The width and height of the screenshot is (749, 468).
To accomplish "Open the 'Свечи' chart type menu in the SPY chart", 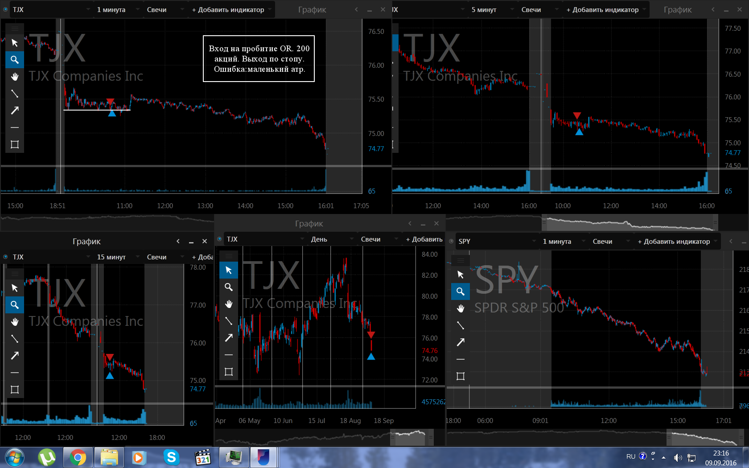I will tap(611, 241).
